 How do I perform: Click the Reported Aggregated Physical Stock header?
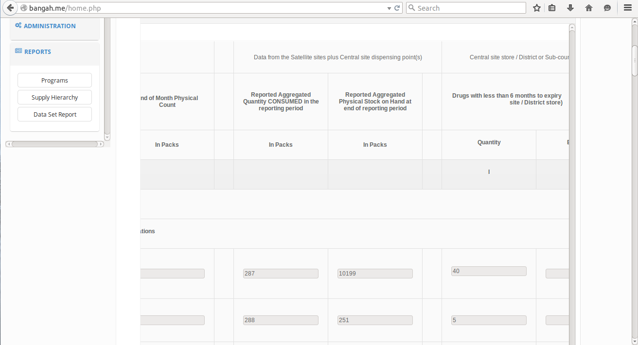[375, 102]
